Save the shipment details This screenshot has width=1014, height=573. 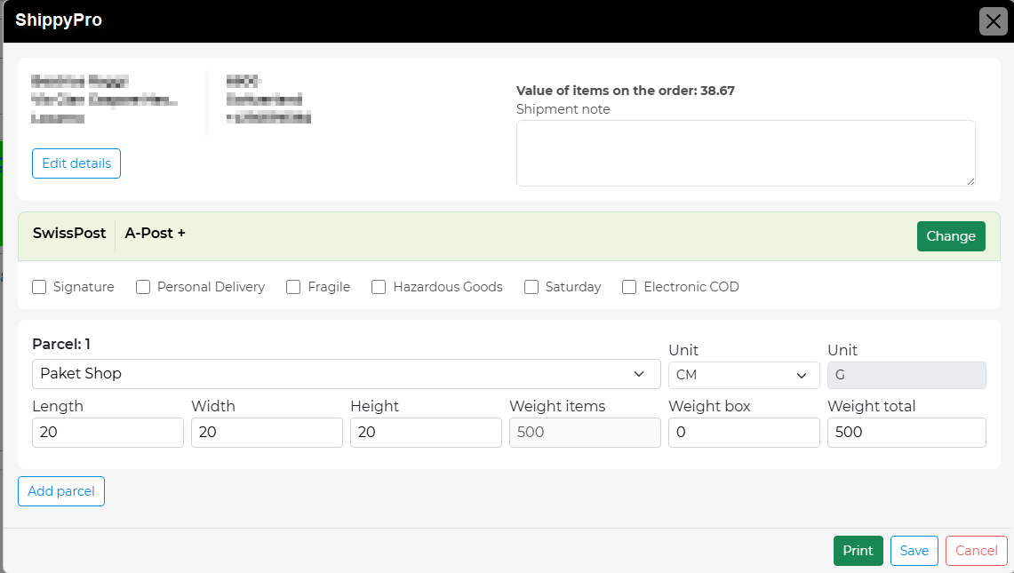pyautogui.click(x=914, y=551)
